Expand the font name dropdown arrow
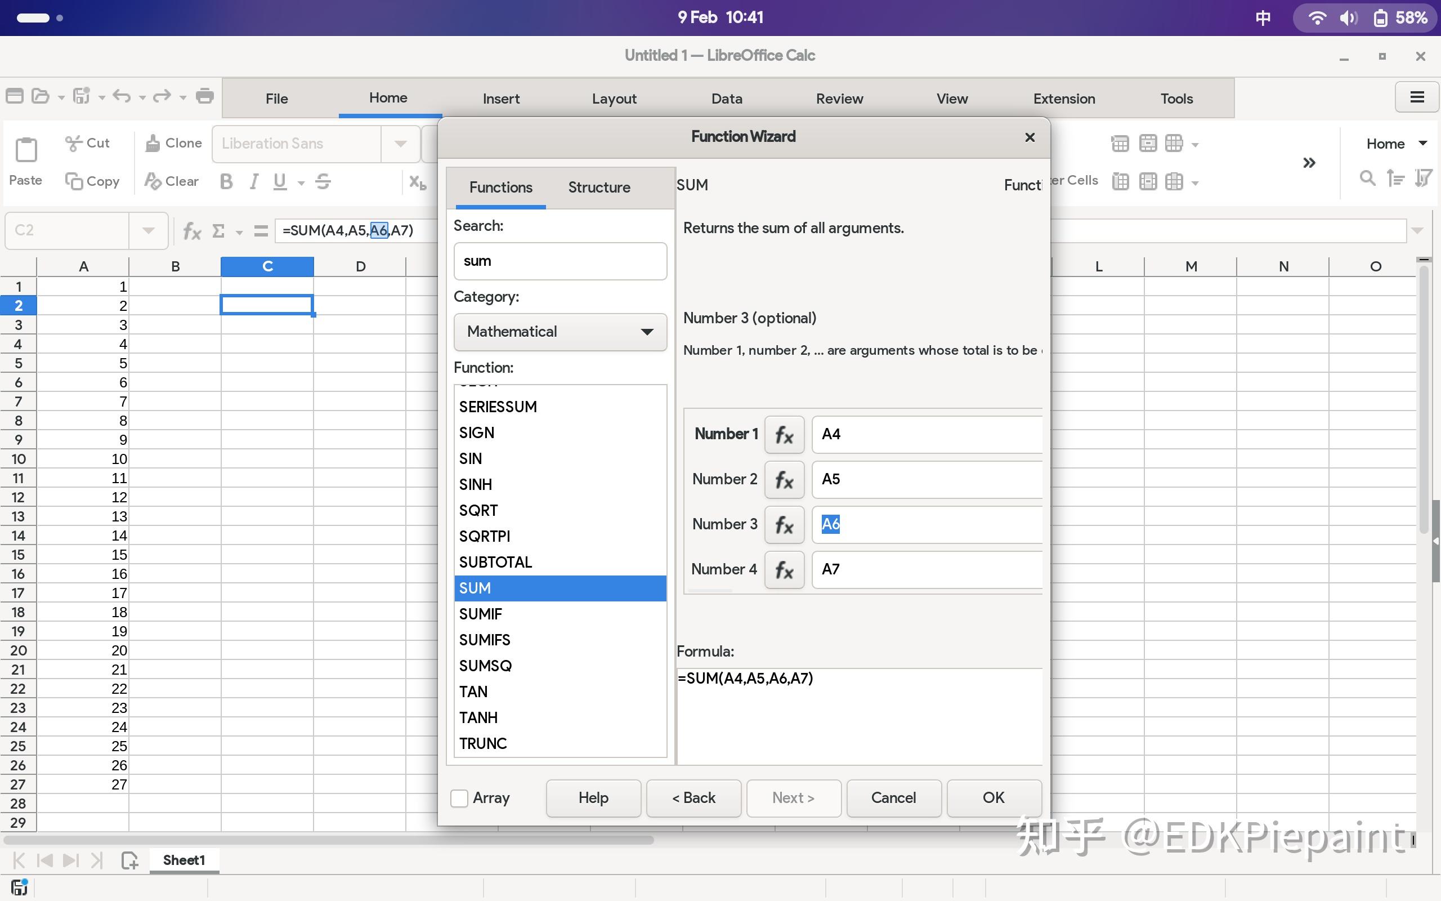This screenshot has height=901, width=1441. click(400, 144)
